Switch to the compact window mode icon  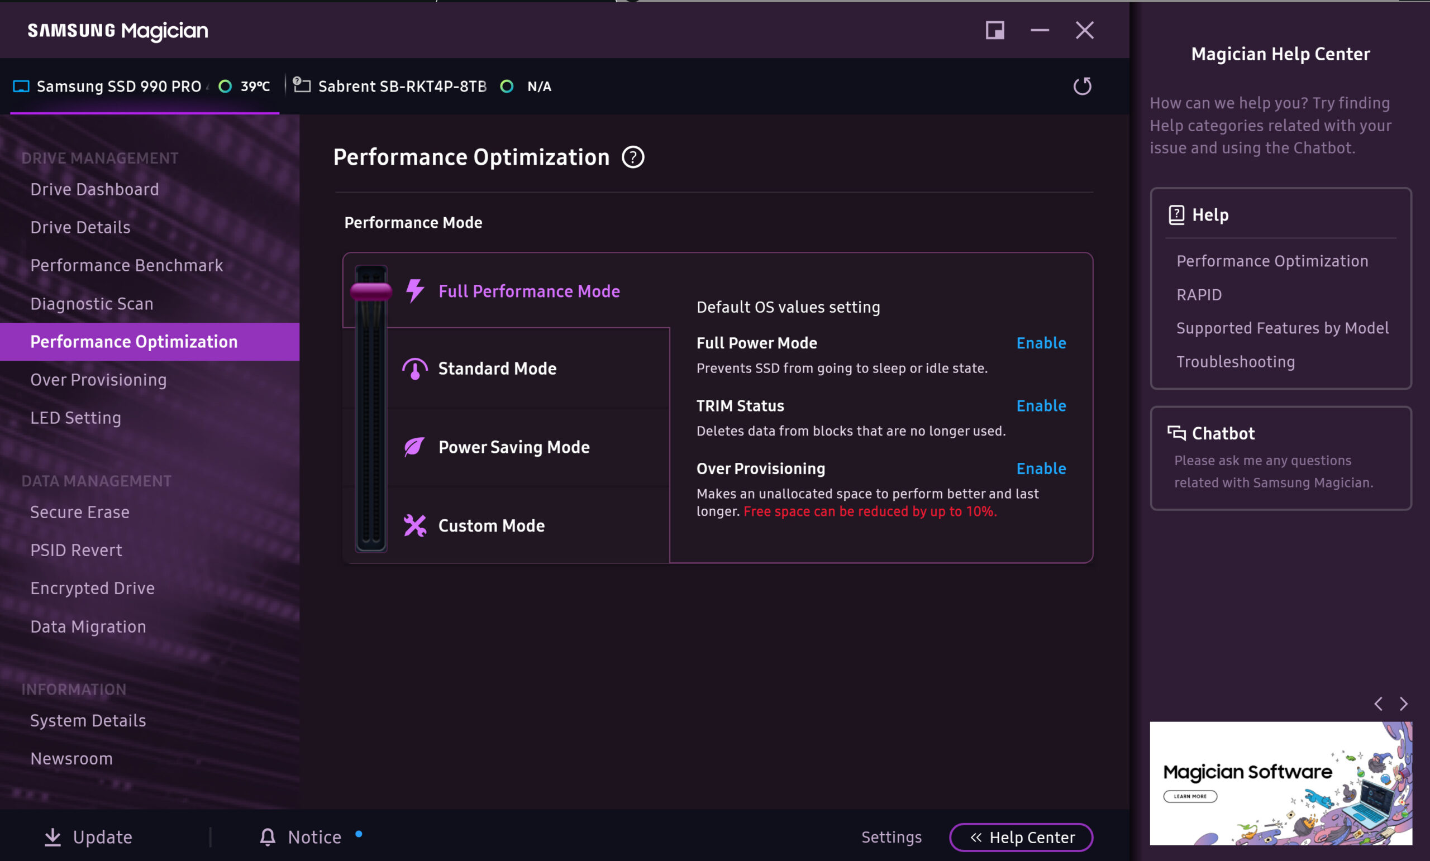[x=995, y=30]
